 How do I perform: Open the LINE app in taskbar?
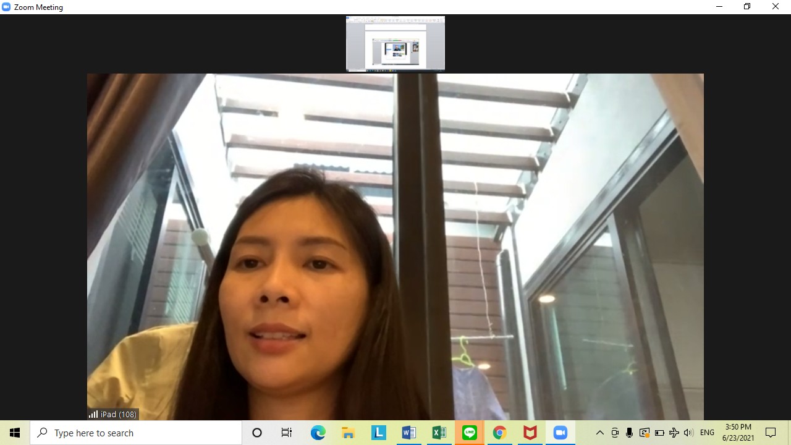[470, 433]
